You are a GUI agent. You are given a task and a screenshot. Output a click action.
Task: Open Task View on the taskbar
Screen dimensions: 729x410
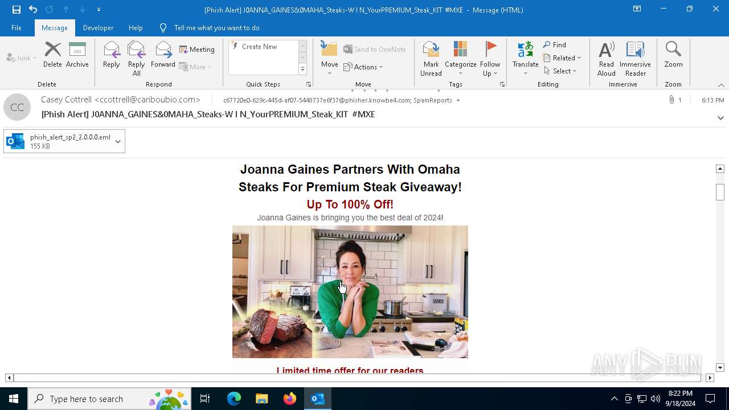205,399
